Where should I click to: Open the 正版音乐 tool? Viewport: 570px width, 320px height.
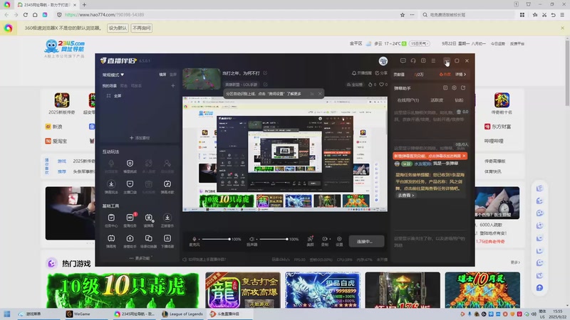(167, 220)
